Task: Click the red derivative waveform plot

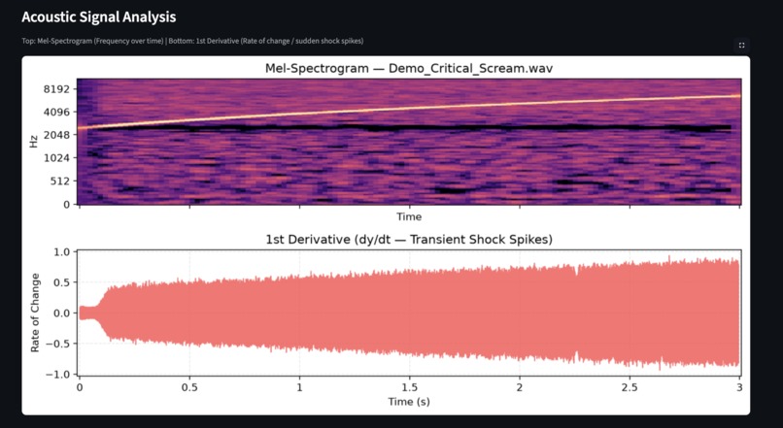Action: pyautogui.click(x=409, y=313)
